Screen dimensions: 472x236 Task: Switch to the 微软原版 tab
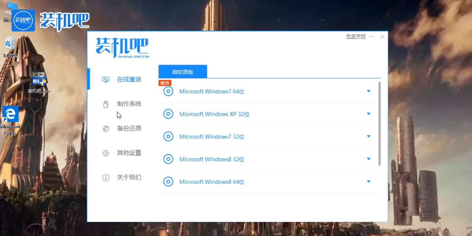click(x=183, y=72)
